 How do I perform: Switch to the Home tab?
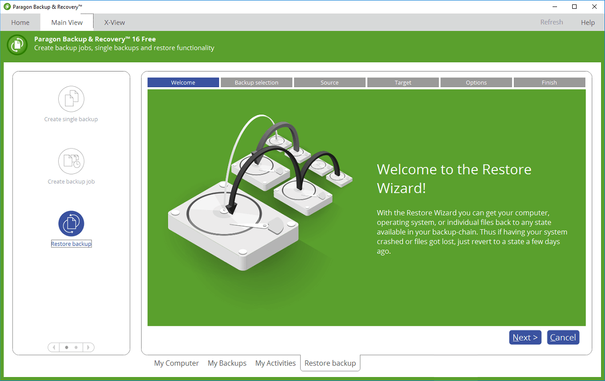(x=20, y=23)
